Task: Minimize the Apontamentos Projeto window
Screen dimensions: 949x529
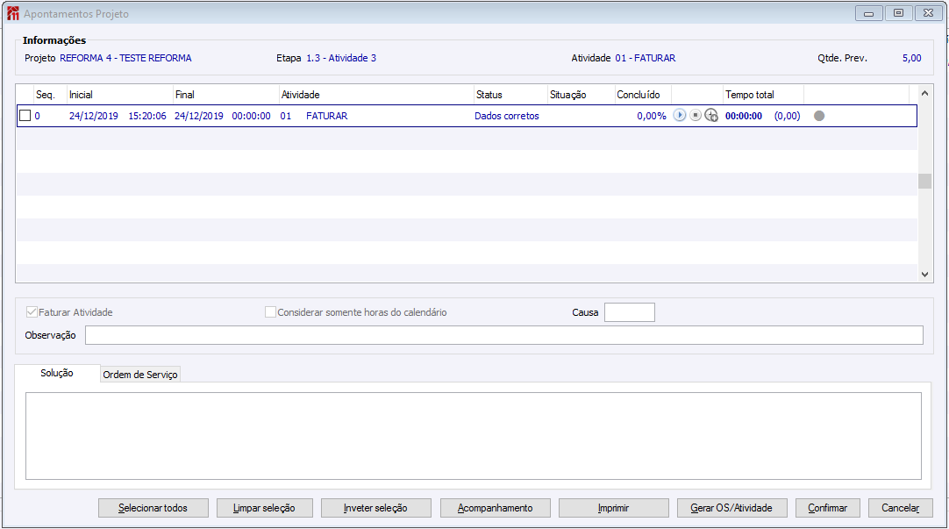Action: (x=868, y=13)
